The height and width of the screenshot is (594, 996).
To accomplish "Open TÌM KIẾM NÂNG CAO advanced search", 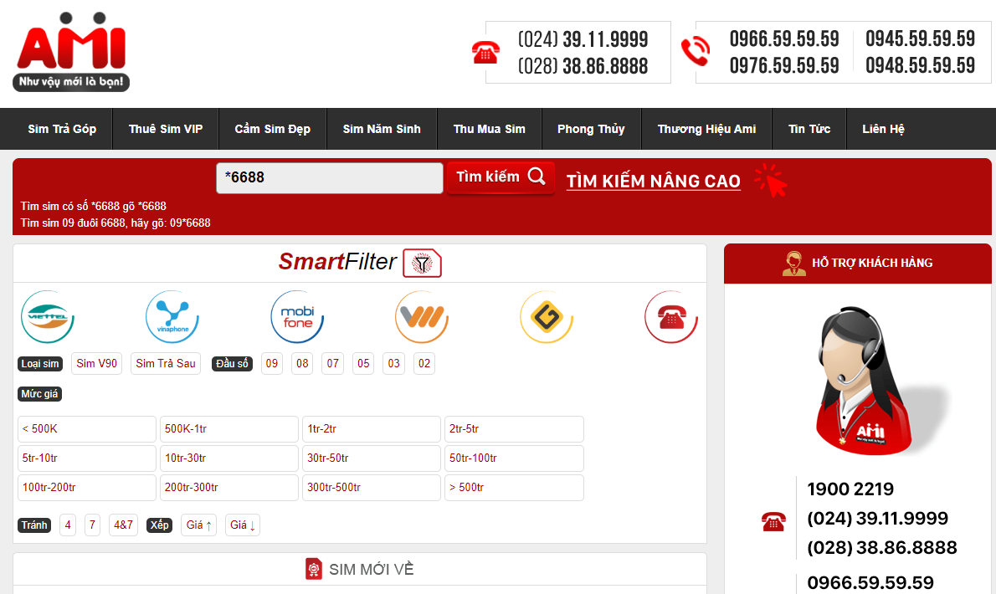I will click(653, 182).
